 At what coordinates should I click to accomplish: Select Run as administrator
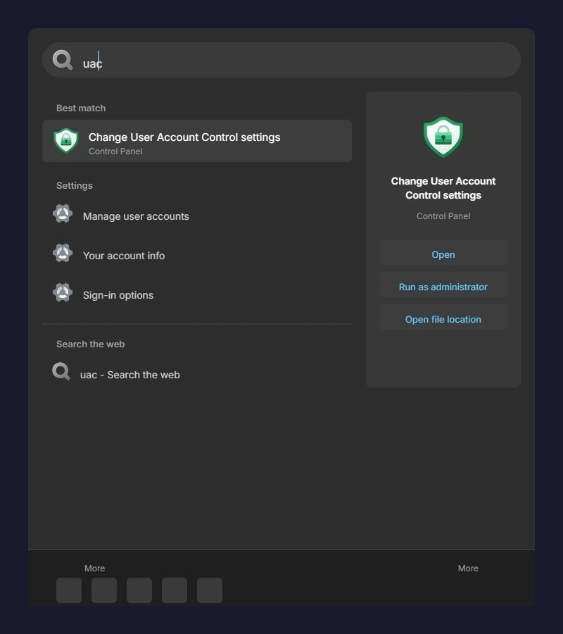443,287
